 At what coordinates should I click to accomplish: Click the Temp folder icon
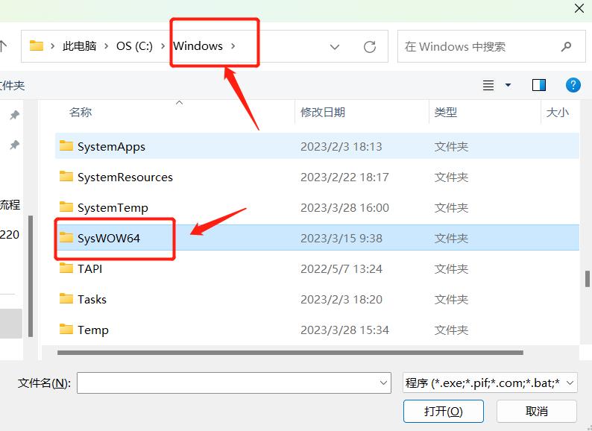pos(66,329)
